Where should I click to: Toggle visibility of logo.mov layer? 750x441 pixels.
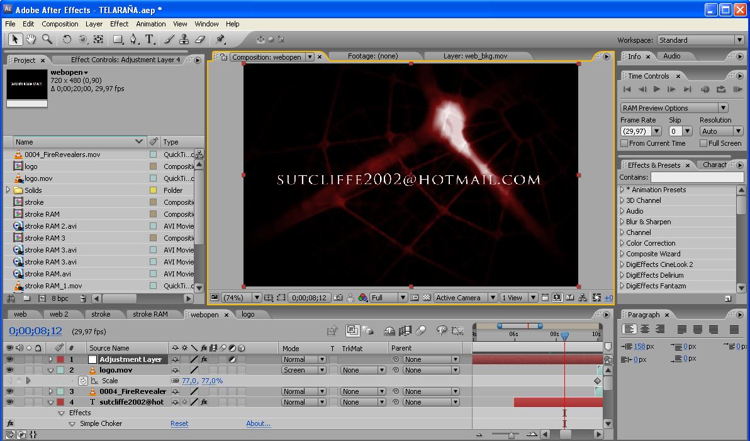(x=9, y=370)
